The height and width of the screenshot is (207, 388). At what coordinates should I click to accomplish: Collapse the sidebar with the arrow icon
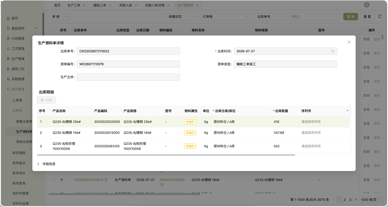(45, 7)
